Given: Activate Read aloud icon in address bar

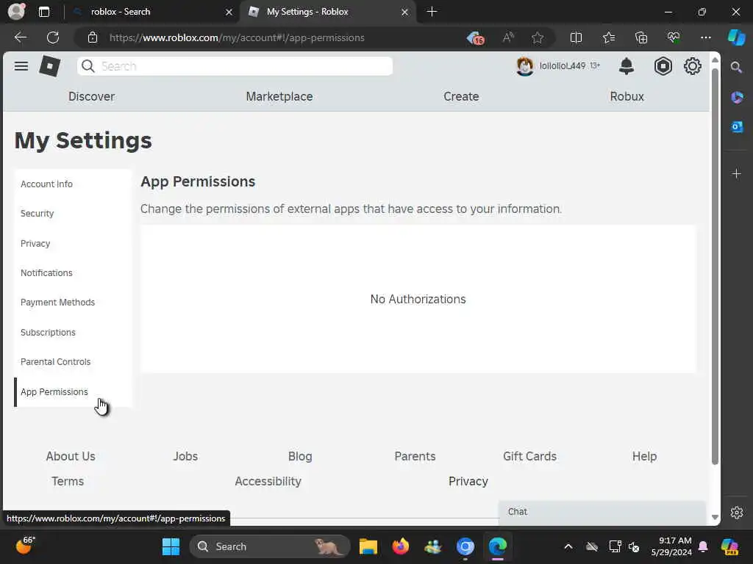Looking at the screenshot, I should pyautogui.click(x=508, y=37).
